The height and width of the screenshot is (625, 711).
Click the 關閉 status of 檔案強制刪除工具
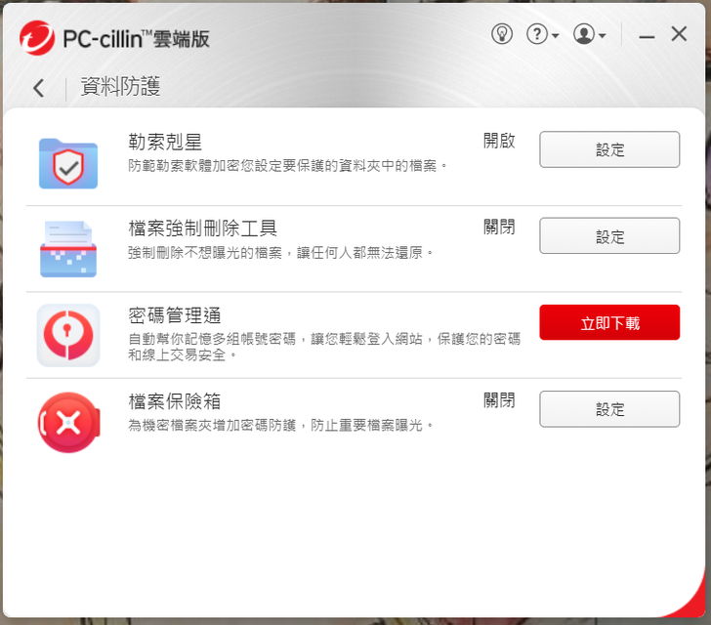[x=499, y=227]
